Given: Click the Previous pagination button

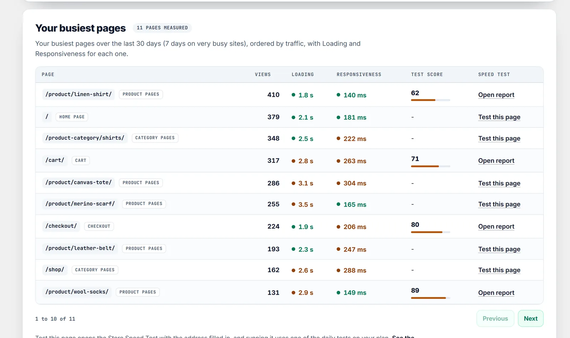Looking at the screenshot, I should tap(495, 318).
